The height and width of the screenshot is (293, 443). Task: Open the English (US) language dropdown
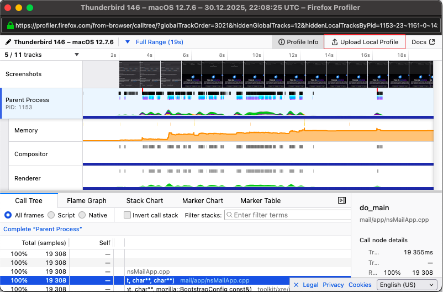[x=407, y=285]
